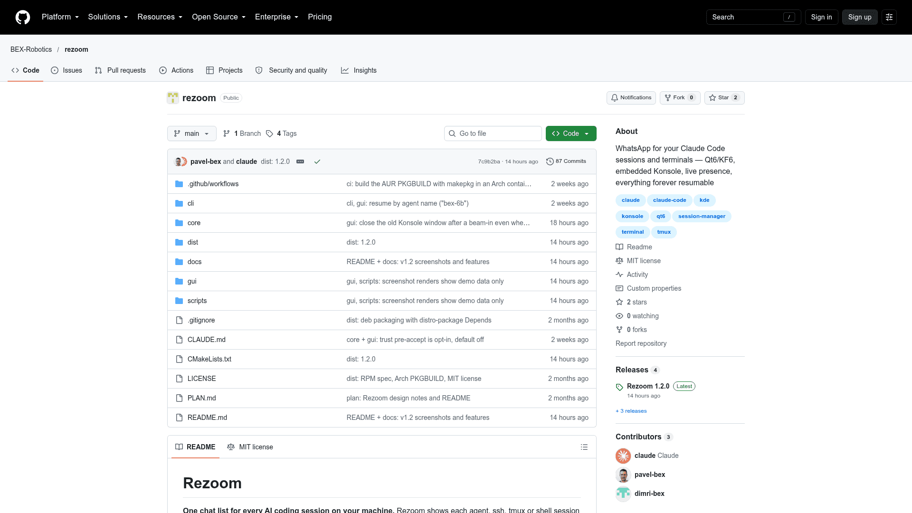912x513 pixels.
Task: Click the top Search field
Action: 753,17
